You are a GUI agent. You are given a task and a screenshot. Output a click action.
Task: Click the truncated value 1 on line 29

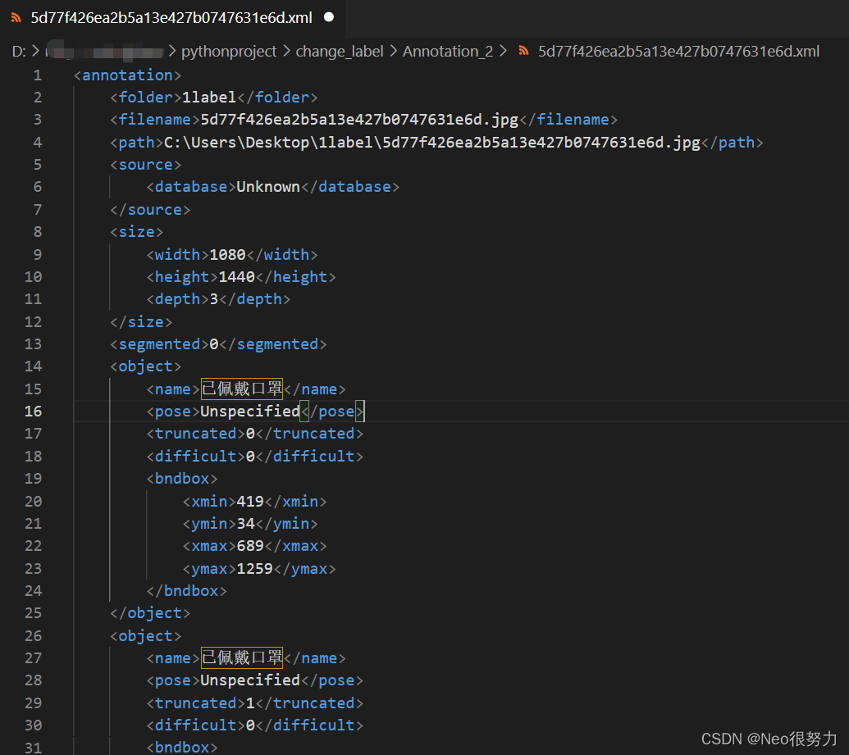click(250, 703)
